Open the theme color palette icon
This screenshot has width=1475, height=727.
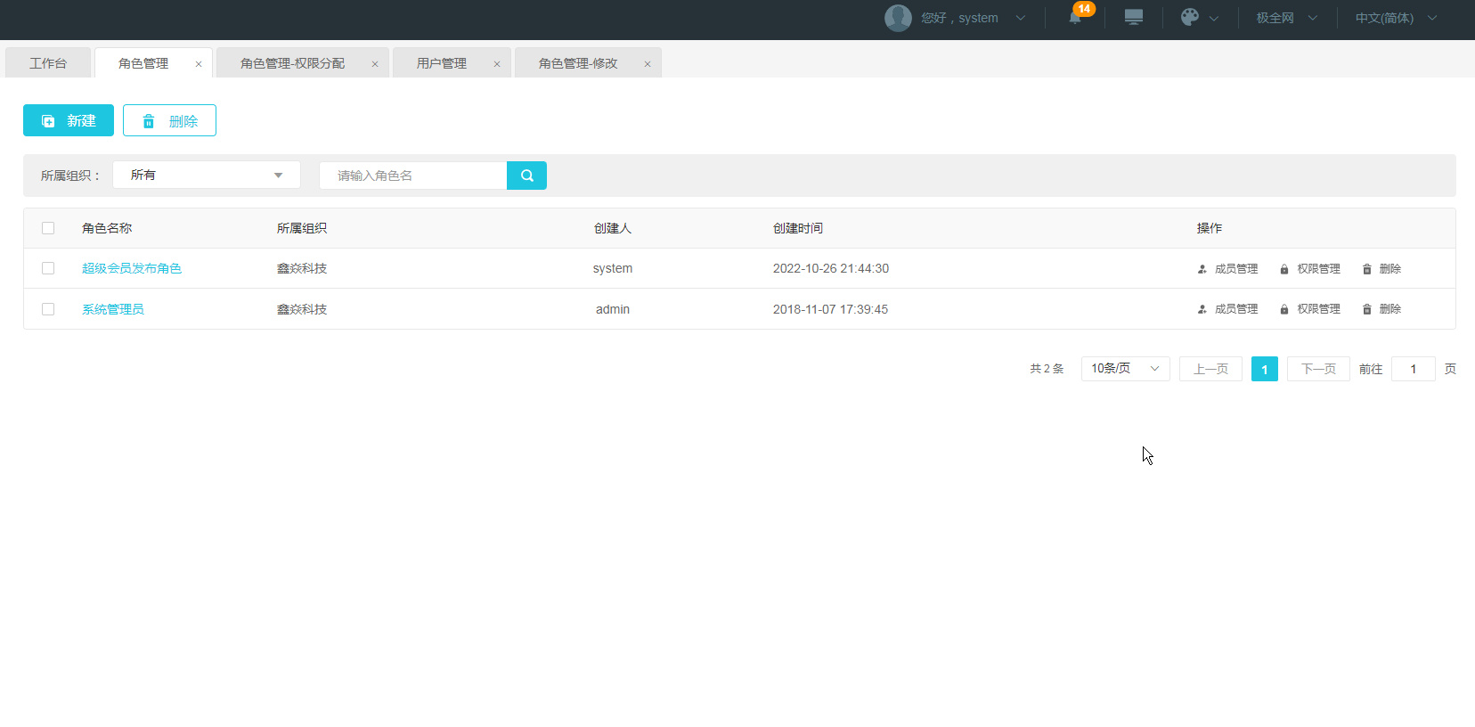[x=1190, y=18]
